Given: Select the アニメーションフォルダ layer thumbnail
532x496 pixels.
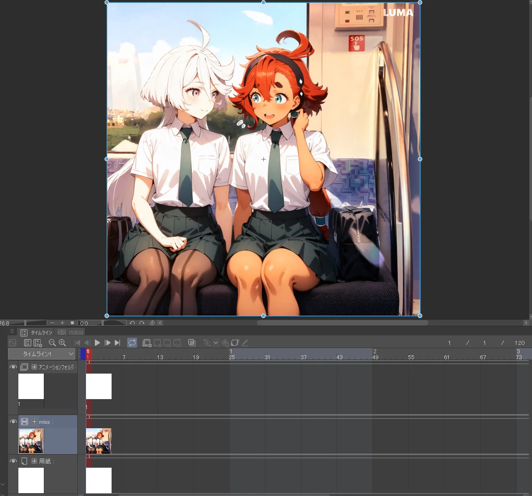Looking at the screenshot, I should point(31,386).
